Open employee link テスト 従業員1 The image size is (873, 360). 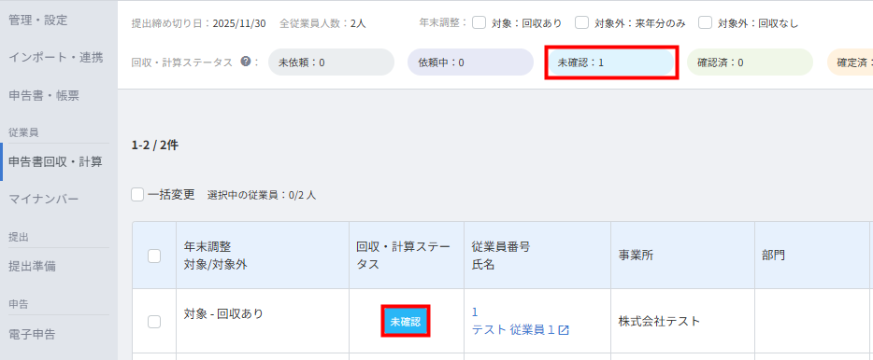(514, 330)
